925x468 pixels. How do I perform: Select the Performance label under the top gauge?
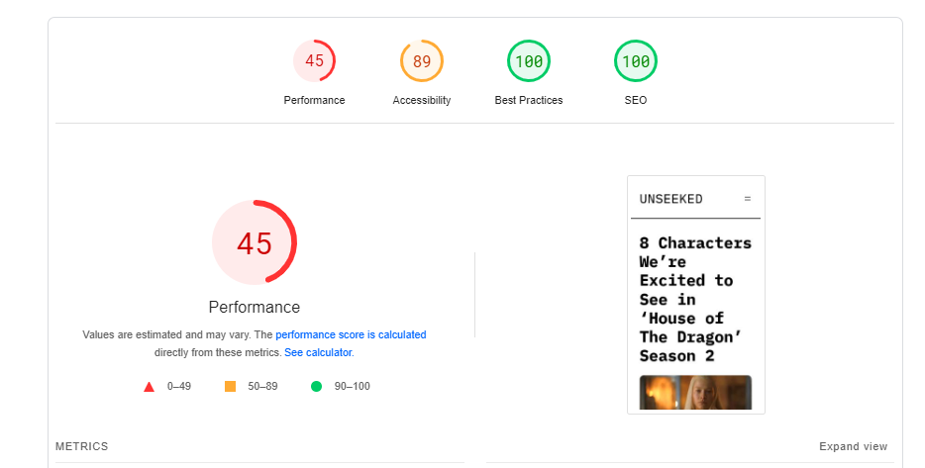click(314, 100)
